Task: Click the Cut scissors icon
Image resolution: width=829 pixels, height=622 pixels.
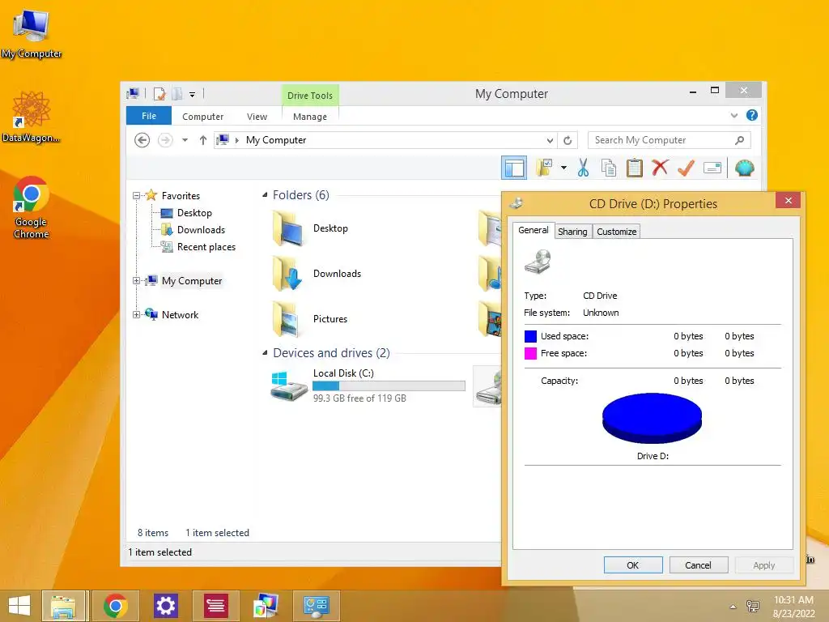Action: (x=583, y=168)
